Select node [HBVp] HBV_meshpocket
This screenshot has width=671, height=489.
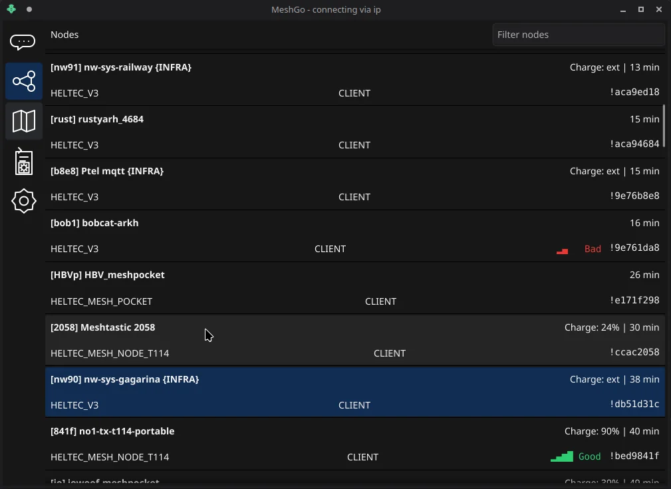[355, 288]
